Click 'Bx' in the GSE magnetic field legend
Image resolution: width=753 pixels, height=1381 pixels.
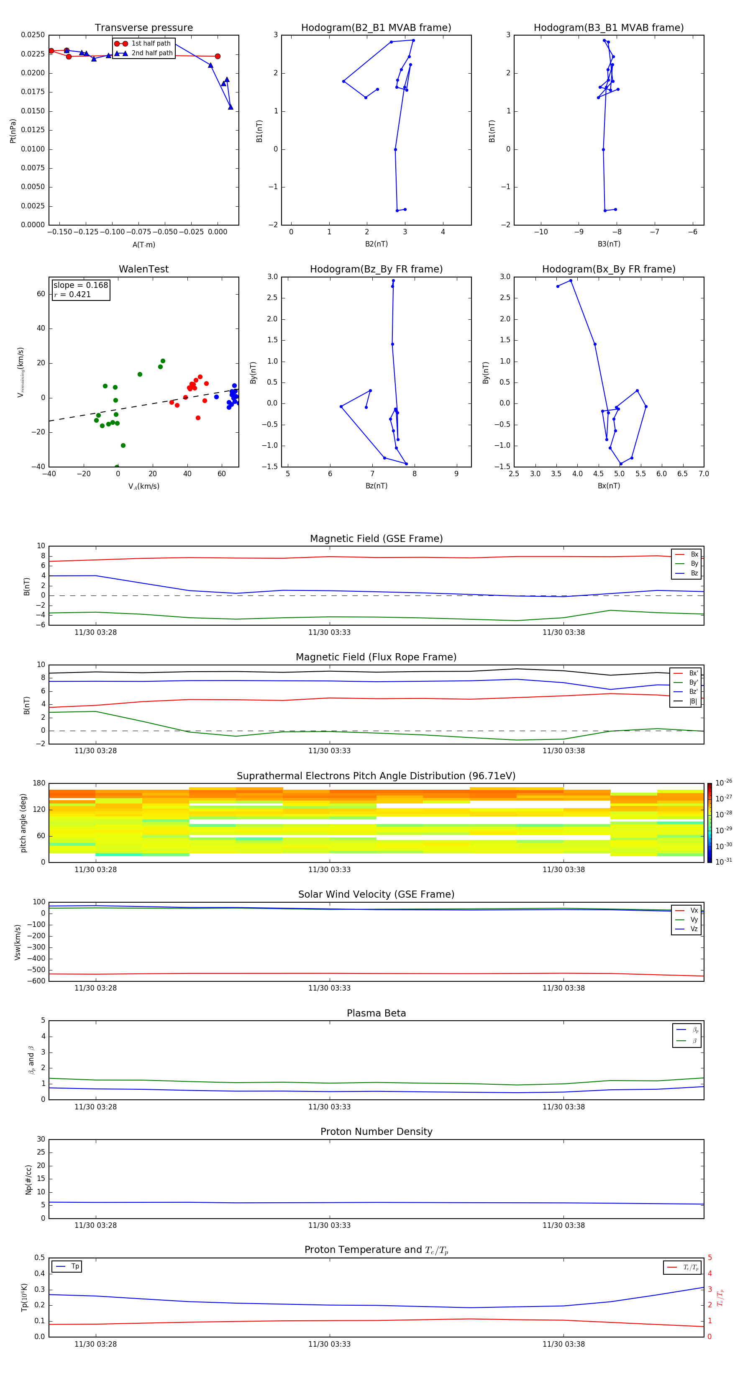coord(694,554)
